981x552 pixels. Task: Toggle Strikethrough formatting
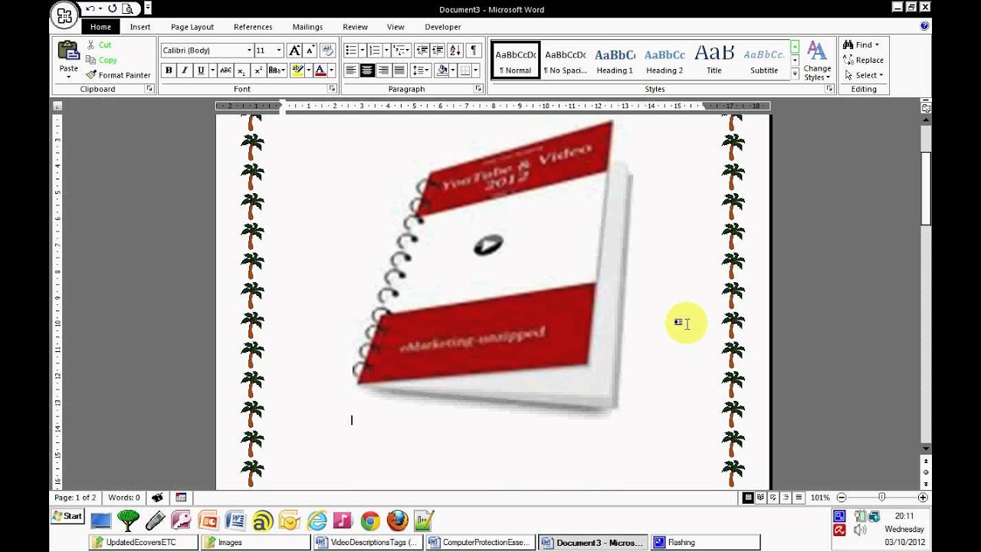[x=225, y=71]
